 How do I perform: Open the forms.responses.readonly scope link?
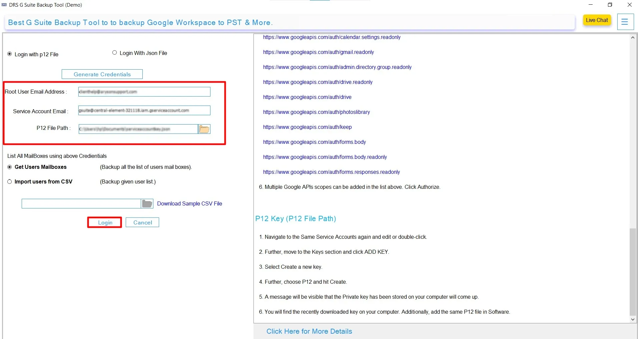(x=332, y=172)
